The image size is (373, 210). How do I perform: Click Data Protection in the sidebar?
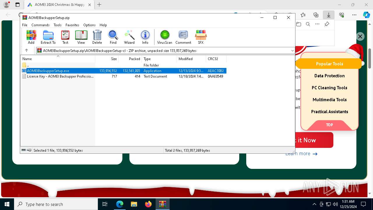coord(330,76)
